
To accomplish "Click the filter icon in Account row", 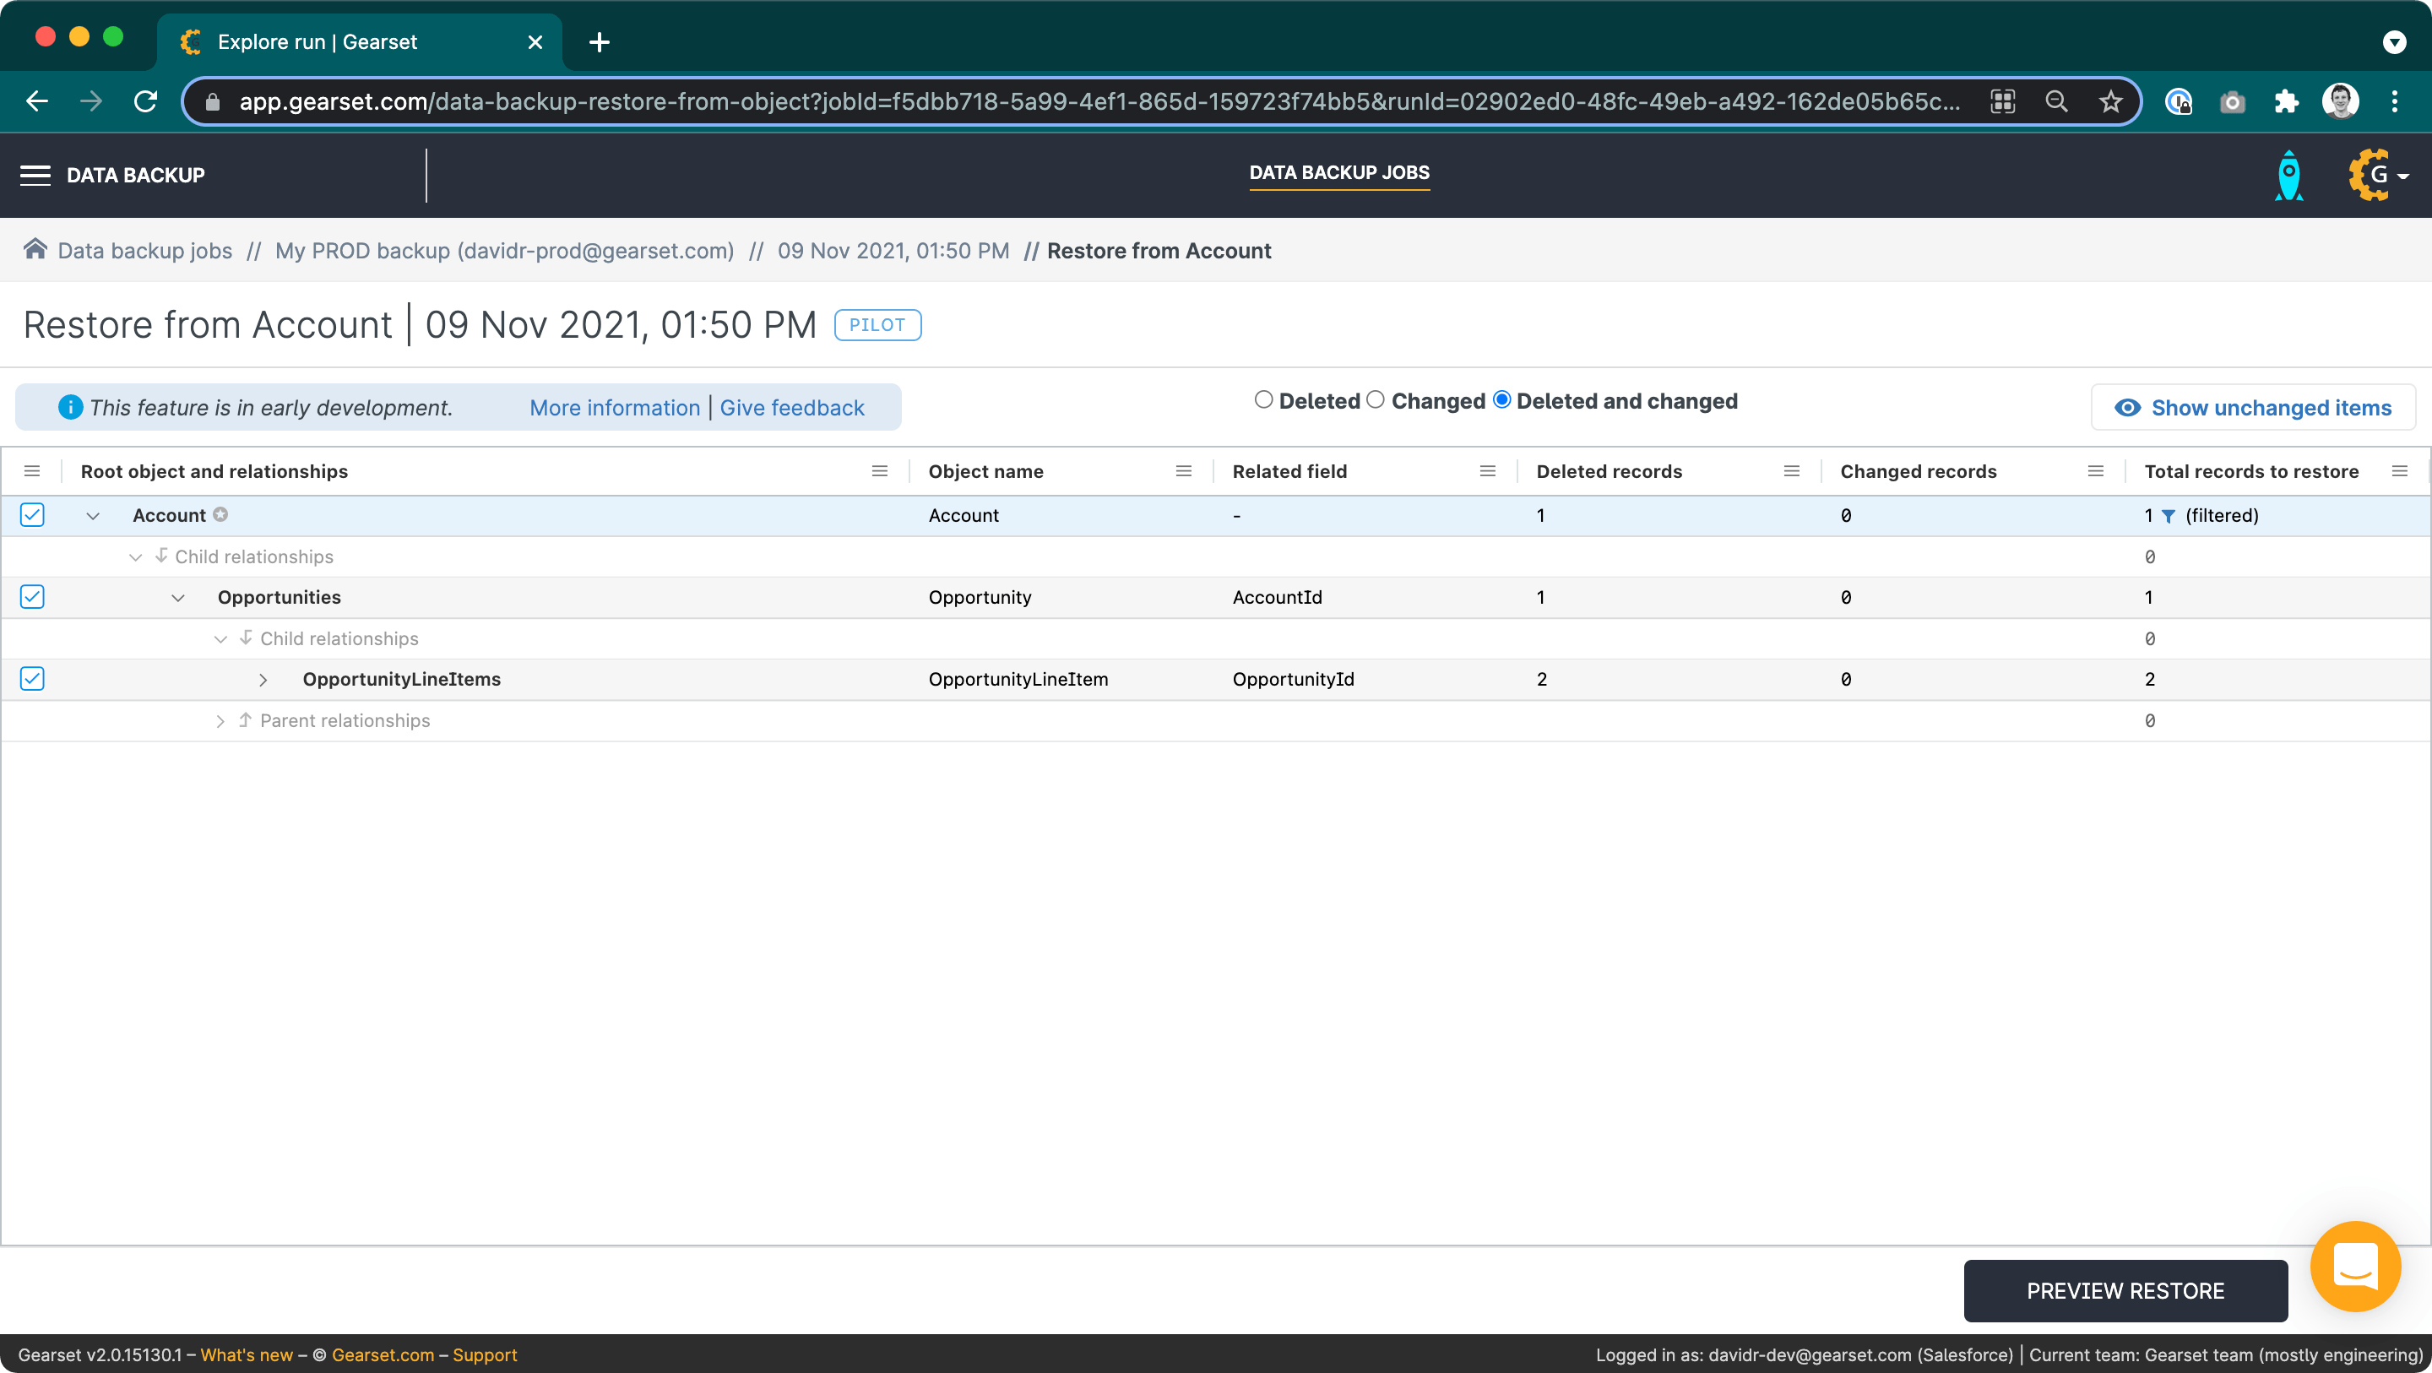I will coord(2169,516).
